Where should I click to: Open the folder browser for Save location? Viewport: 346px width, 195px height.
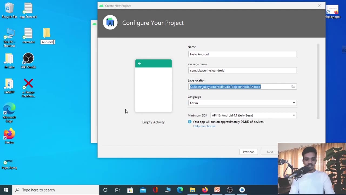(293, 87)
